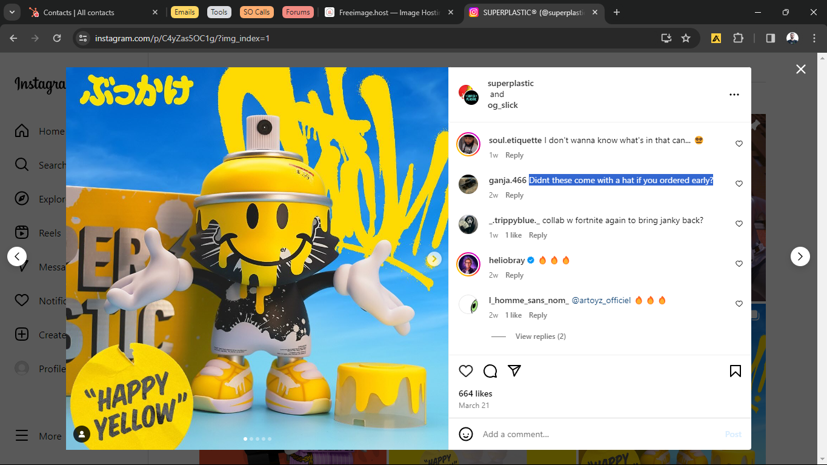Open heliobray's profile avatar

click(468, 264)
